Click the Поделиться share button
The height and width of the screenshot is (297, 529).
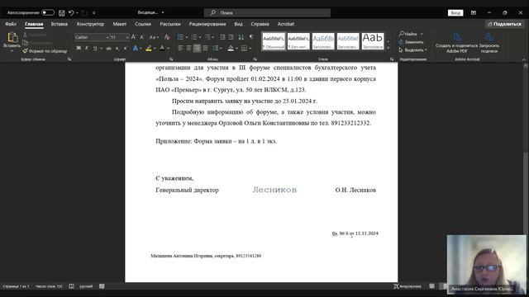[x=505, y=24]
